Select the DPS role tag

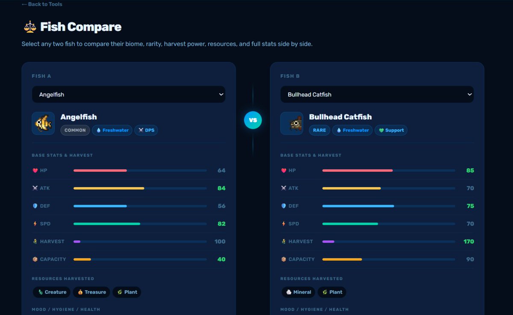146,130
